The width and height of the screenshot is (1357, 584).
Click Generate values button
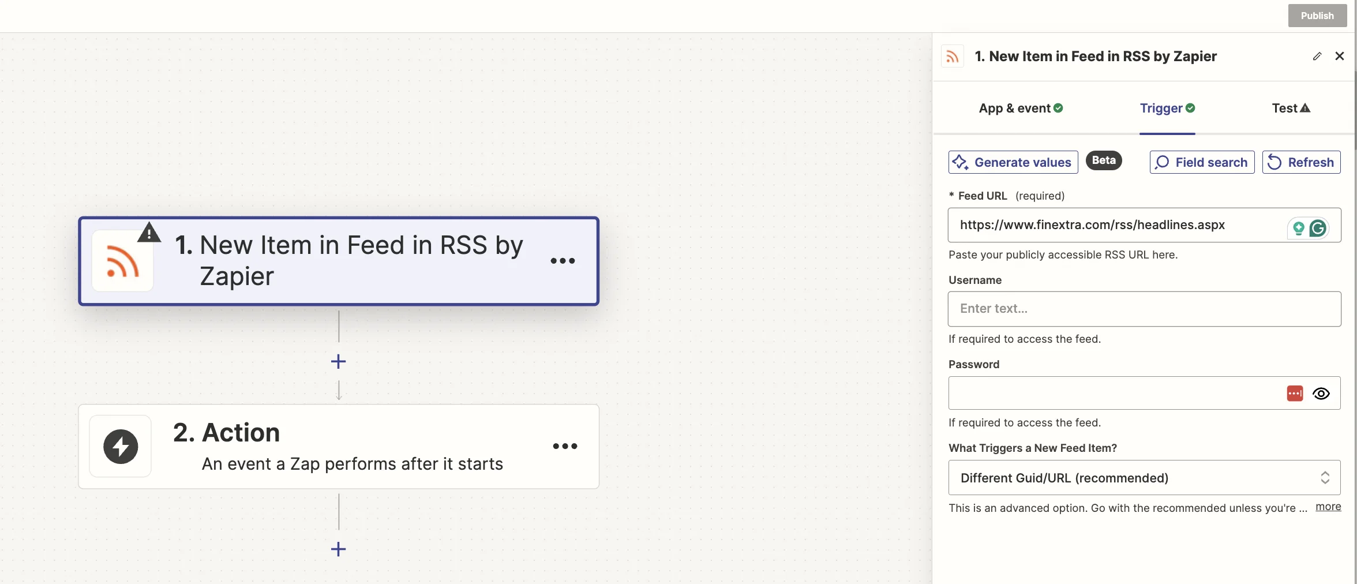click(x=1013, y=162)
